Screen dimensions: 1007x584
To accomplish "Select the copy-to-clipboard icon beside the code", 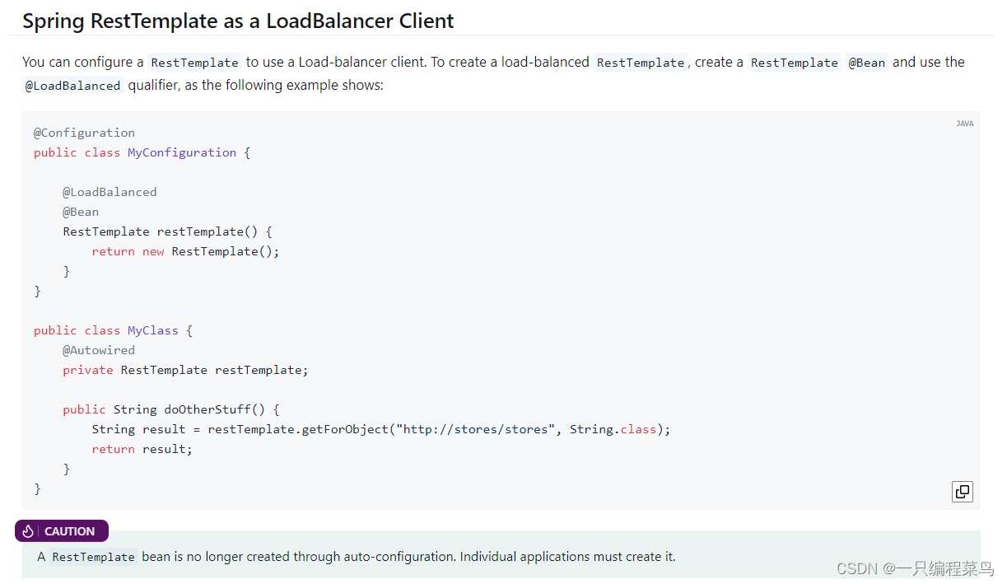I will 962,491.
